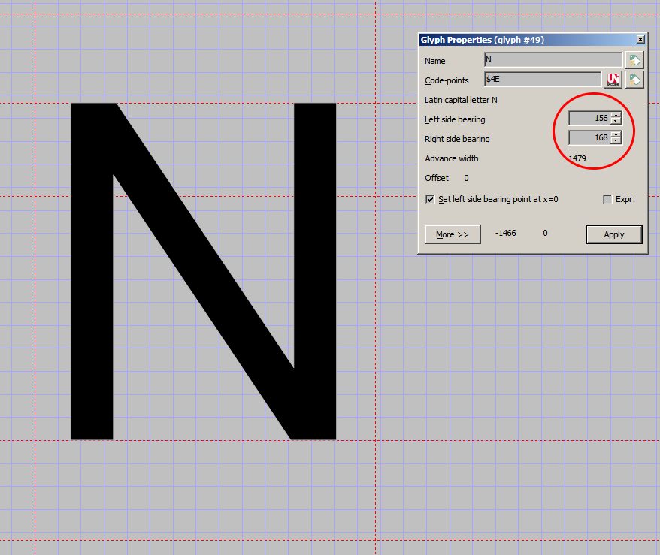Increase the Left side bearing value
The image size is (660, 555).
[616, 115]
